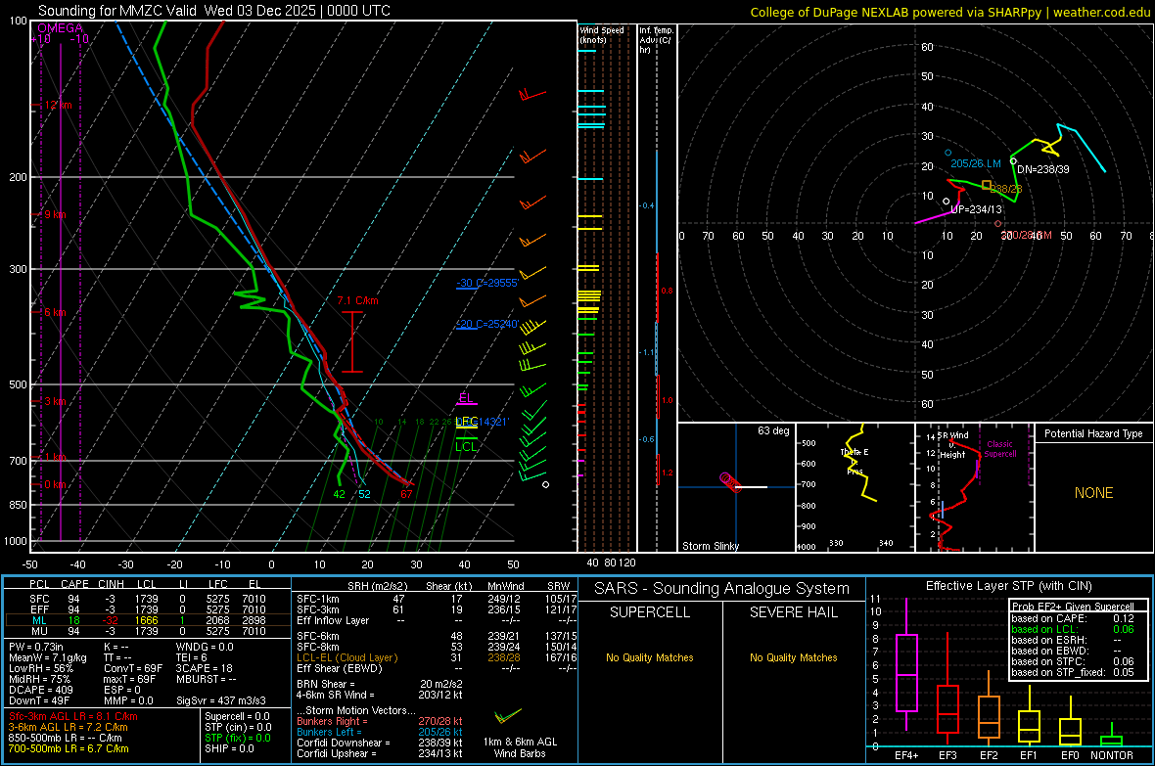Click the surface temperature value 67
The image size is (1155, 766).
pyautogui.click(x=406, y=494)
